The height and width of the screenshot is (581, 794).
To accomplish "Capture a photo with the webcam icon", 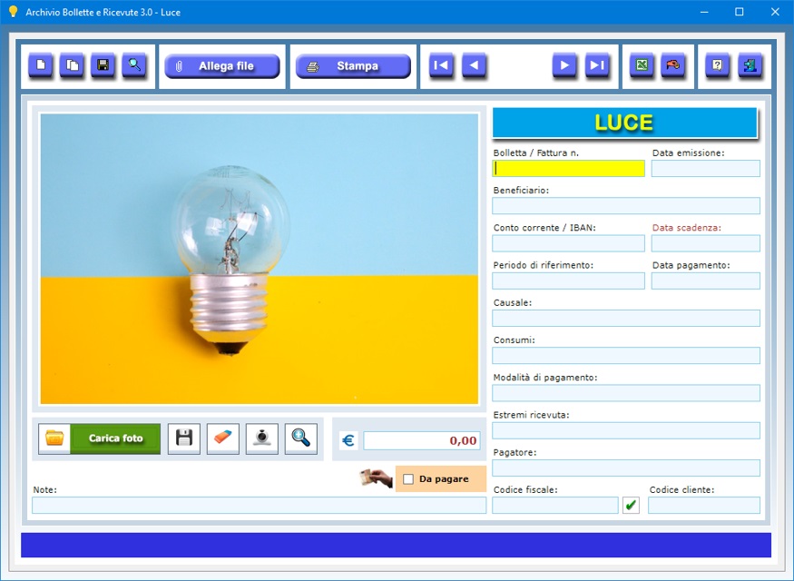I will 262,438.
